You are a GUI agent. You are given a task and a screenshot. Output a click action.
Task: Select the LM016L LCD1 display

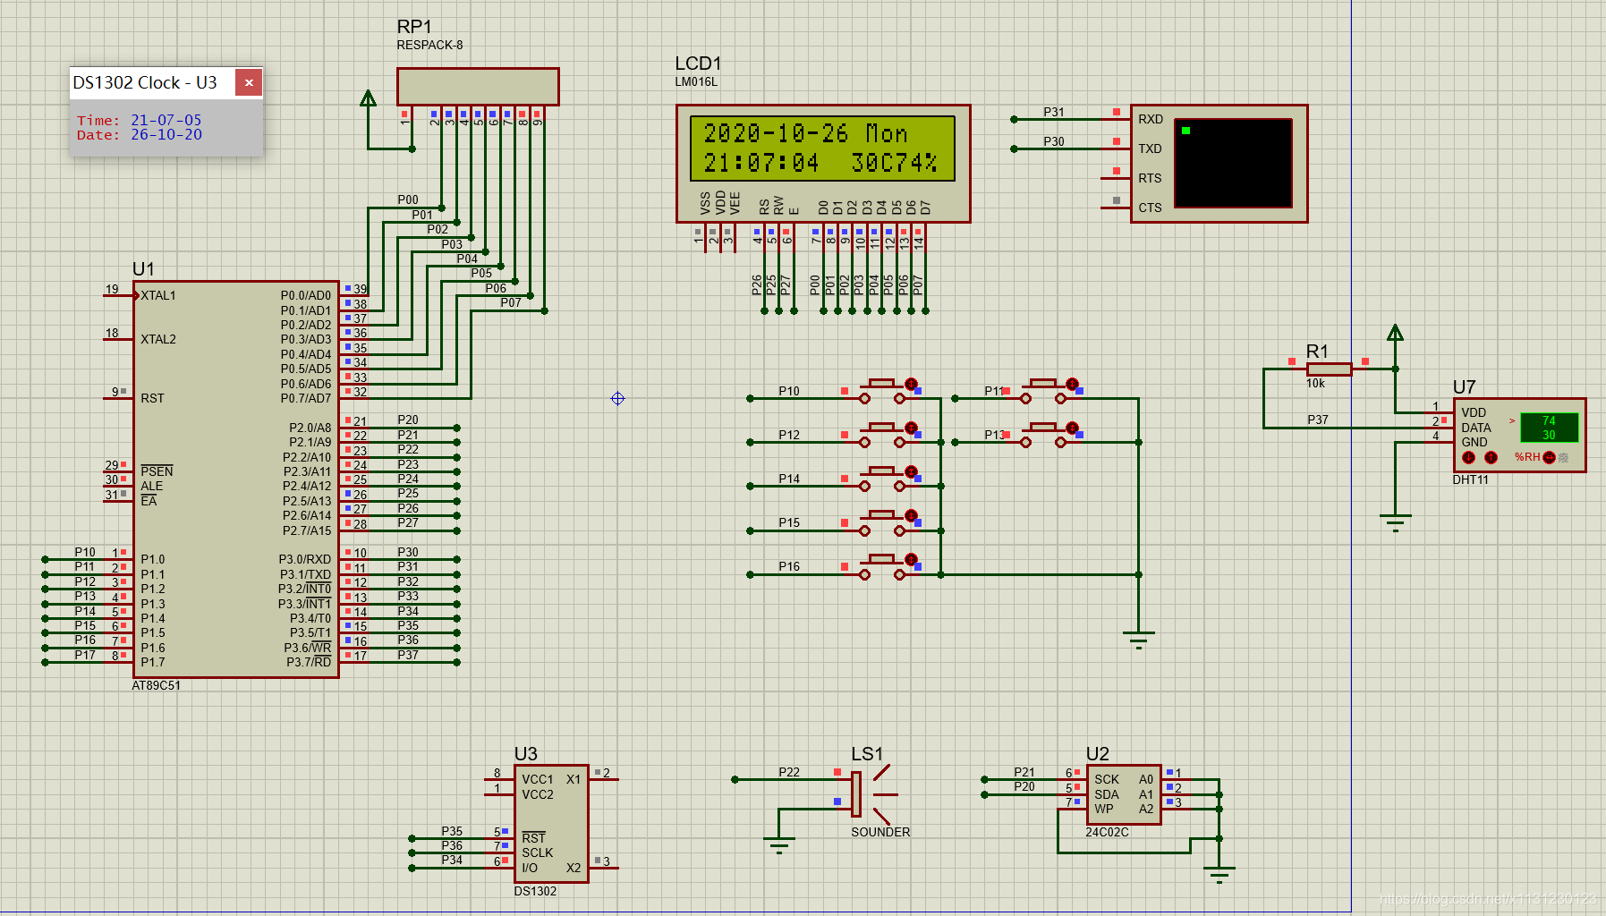click(x=823, y=164)
